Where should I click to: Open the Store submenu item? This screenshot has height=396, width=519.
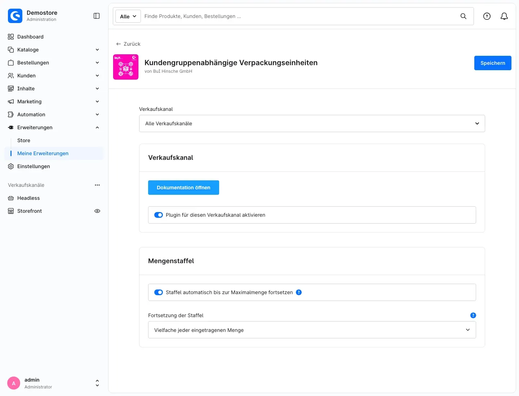pyautogui.click(x=24, y=140)
